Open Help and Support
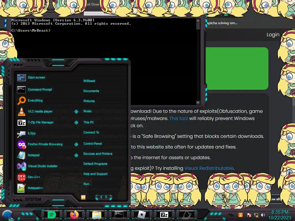The image size is (295, 221). 95,174
